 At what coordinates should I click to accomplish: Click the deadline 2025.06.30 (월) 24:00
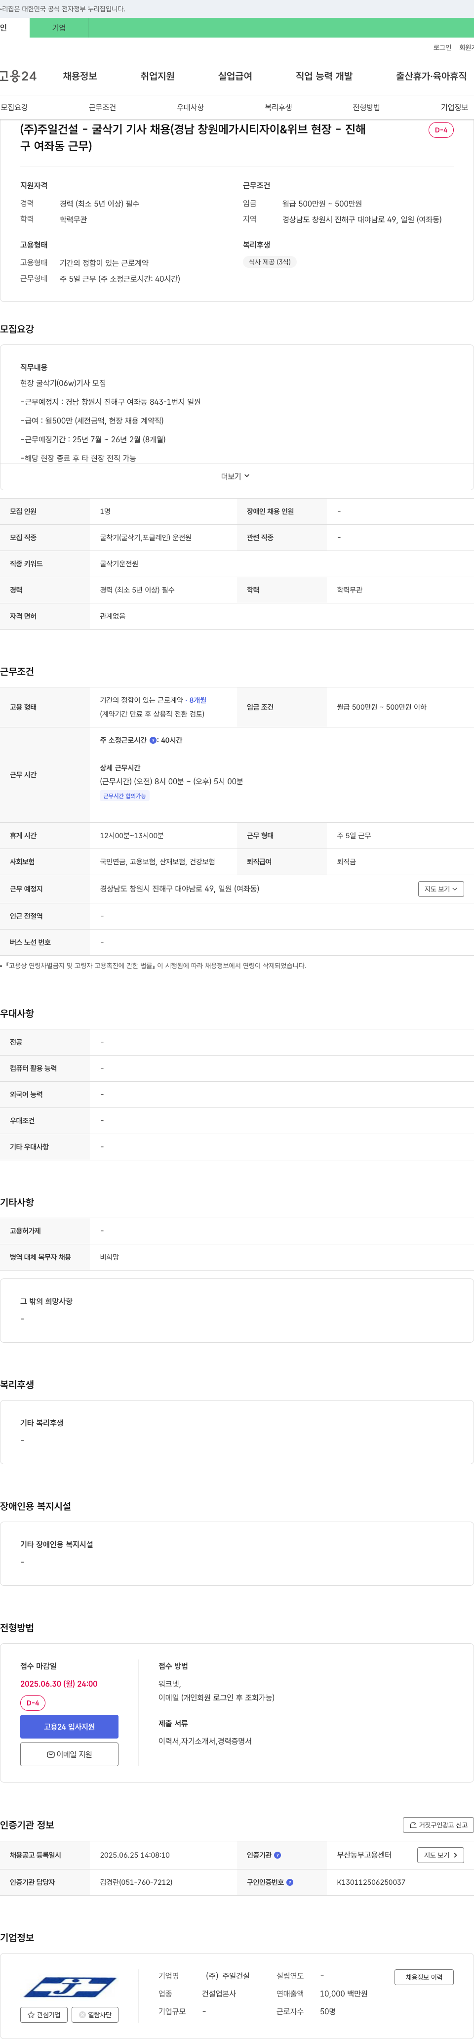[59, 1684]
